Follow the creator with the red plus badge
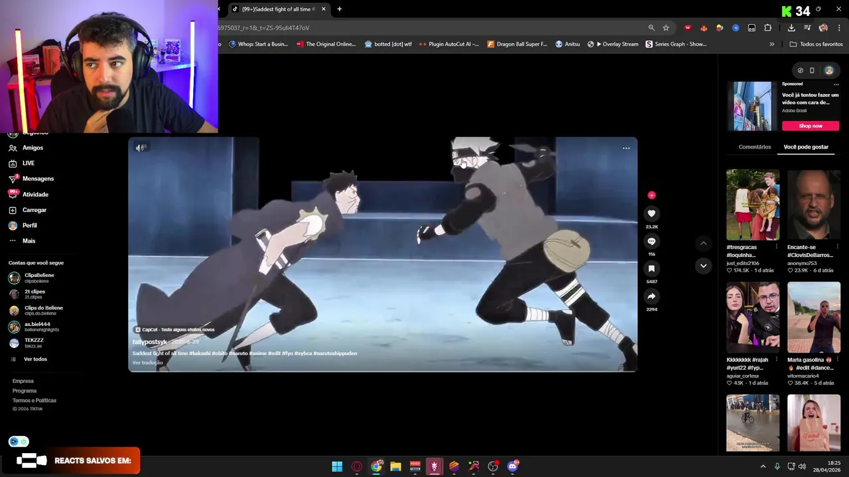The height and width of the screenshot is (477, 849). [x=651, y=195]
